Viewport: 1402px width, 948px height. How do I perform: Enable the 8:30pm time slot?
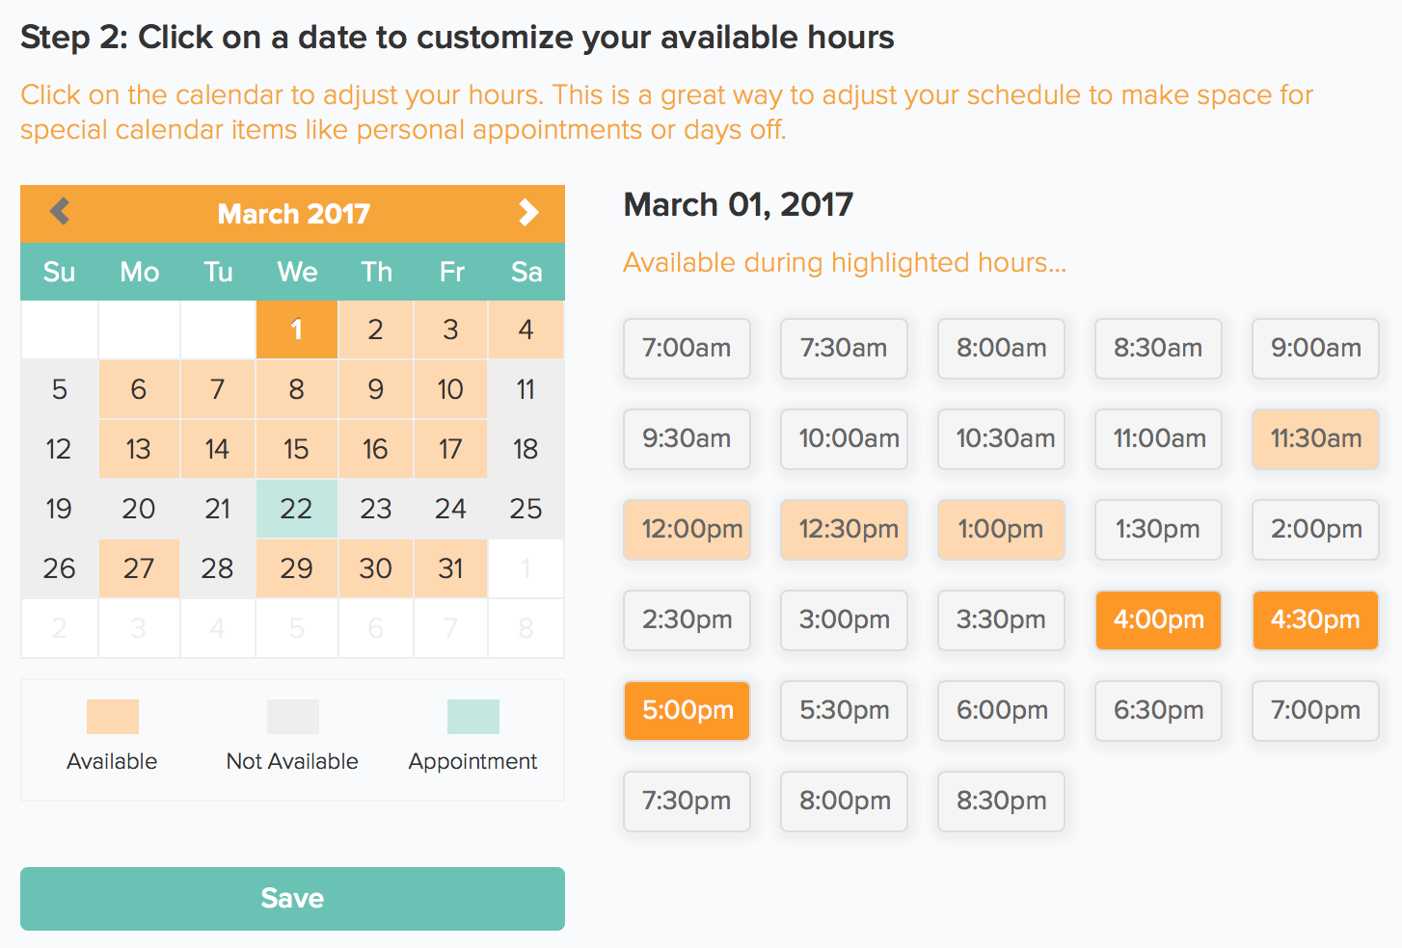(x=1001, y=801)
